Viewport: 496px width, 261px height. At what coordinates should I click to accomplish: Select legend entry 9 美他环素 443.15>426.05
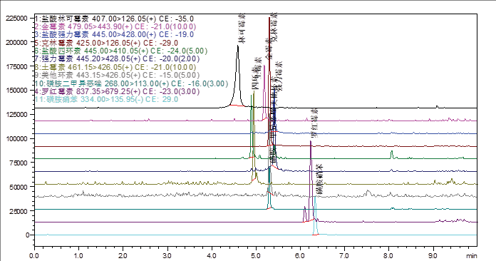(117, 76)
